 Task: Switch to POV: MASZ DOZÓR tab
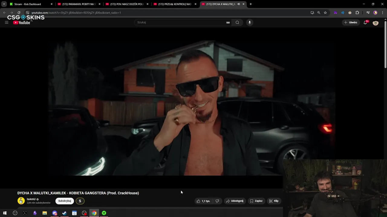(x=127, y=4)
